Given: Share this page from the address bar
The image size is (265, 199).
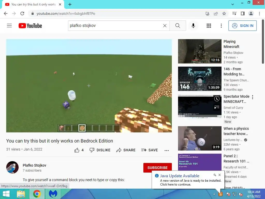Looking at the screenshot, I should 216,13.
